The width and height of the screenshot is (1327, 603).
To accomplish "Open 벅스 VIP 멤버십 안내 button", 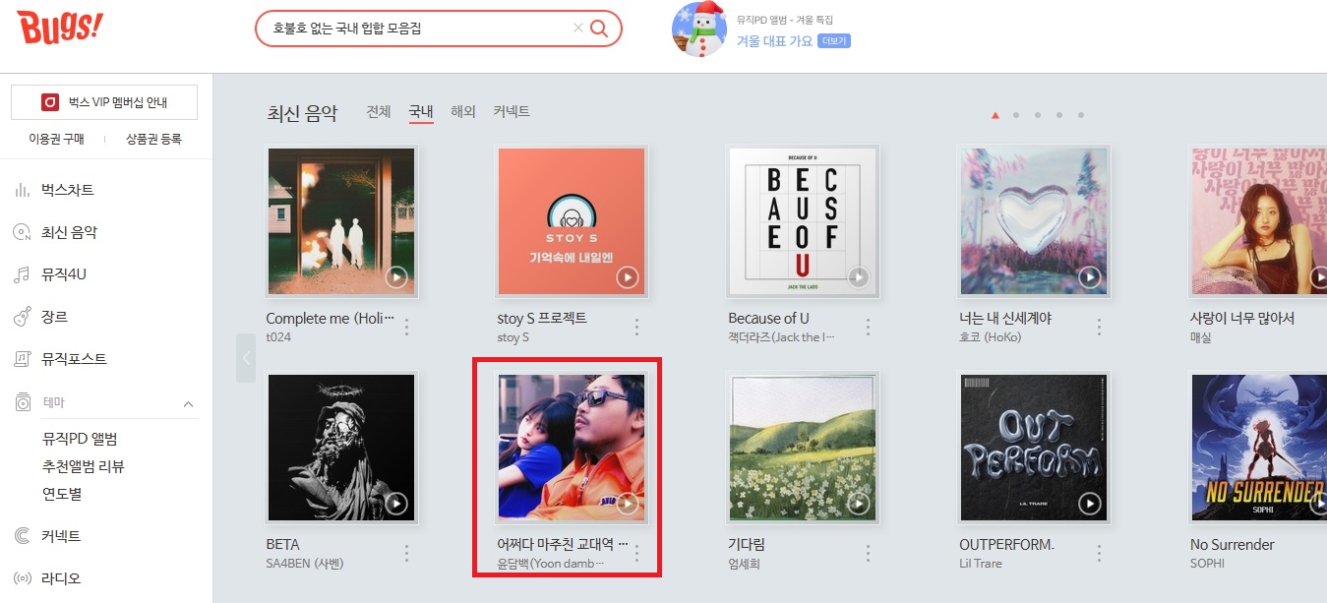I will pos(104,102).
